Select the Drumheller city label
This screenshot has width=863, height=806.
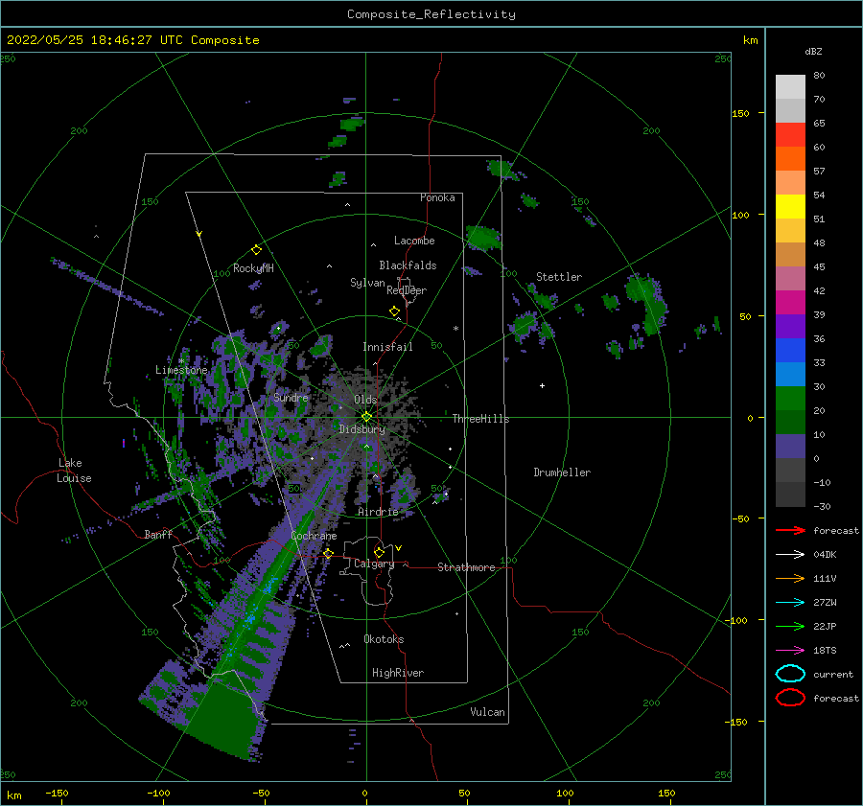coord(562,472)
